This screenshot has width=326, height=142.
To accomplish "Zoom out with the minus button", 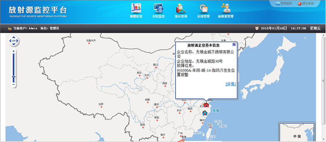I will (13, 84).
